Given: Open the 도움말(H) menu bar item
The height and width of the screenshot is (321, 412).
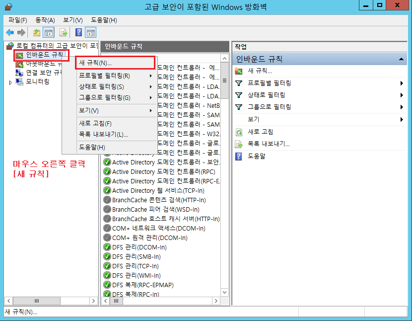Looking at the screenshot, I should pyautogui.click(x=104, y=20).
